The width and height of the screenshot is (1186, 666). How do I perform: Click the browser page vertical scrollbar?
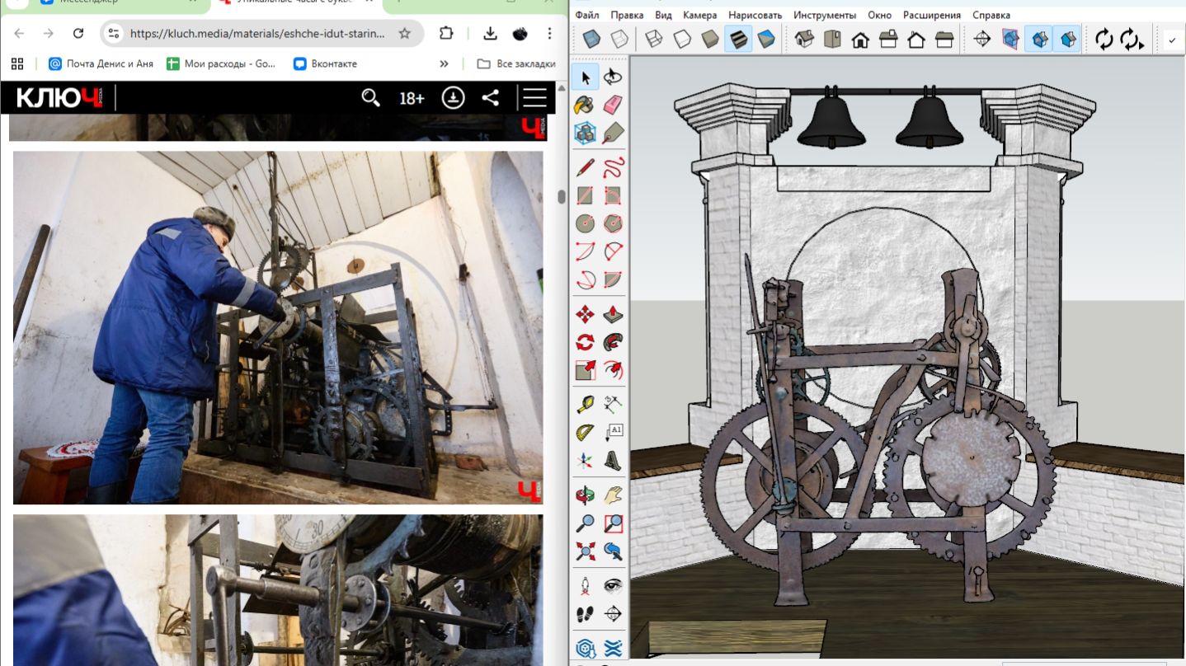562,196
